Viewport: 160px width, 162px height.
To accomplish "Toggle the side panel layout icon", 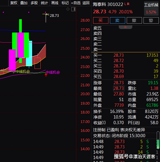I will [73, 9].
